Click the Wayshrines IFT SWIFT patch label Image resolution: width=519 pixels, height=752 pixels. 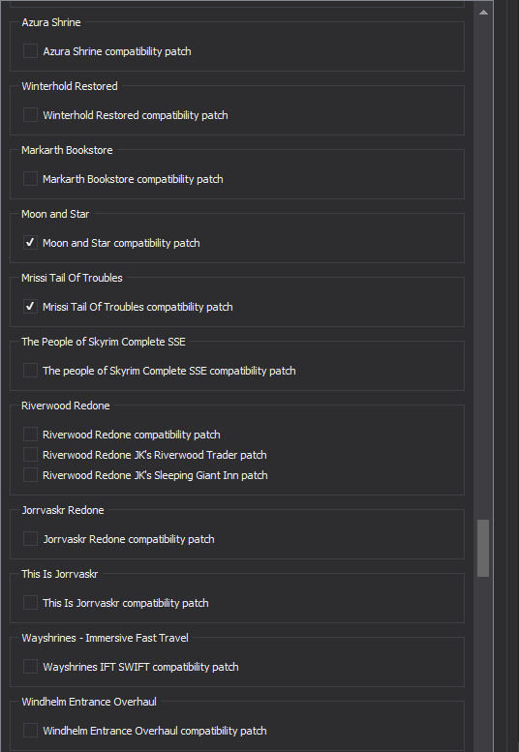point(140,667)
